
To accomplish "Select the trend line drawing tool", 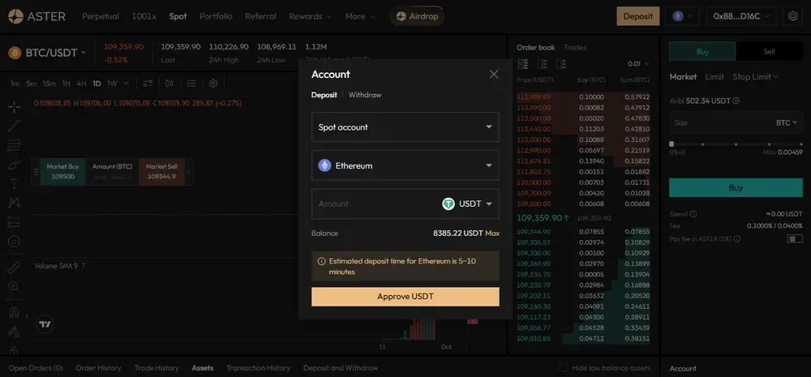I will [14, 126].
